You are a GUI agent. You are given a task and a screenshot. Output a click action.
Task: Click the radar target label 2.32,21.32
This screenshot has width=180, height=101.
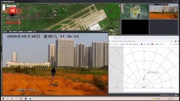pos(153,72)
